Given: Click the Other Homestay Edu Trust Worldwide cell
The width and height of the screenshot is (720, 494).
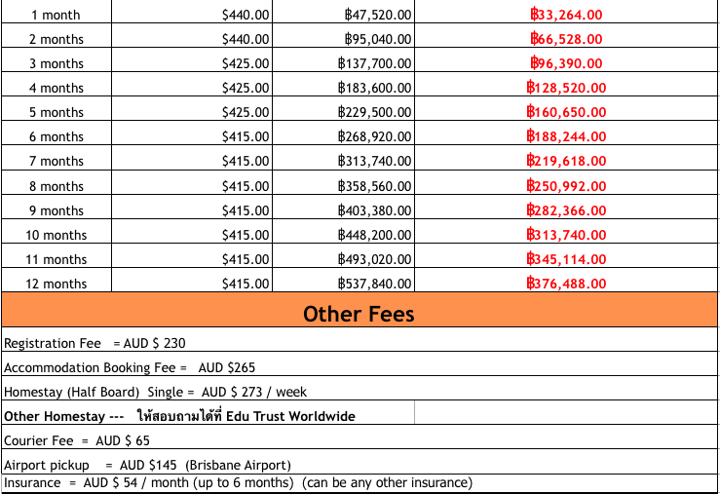Looking at the screenshot, I should tap(180, 416).
